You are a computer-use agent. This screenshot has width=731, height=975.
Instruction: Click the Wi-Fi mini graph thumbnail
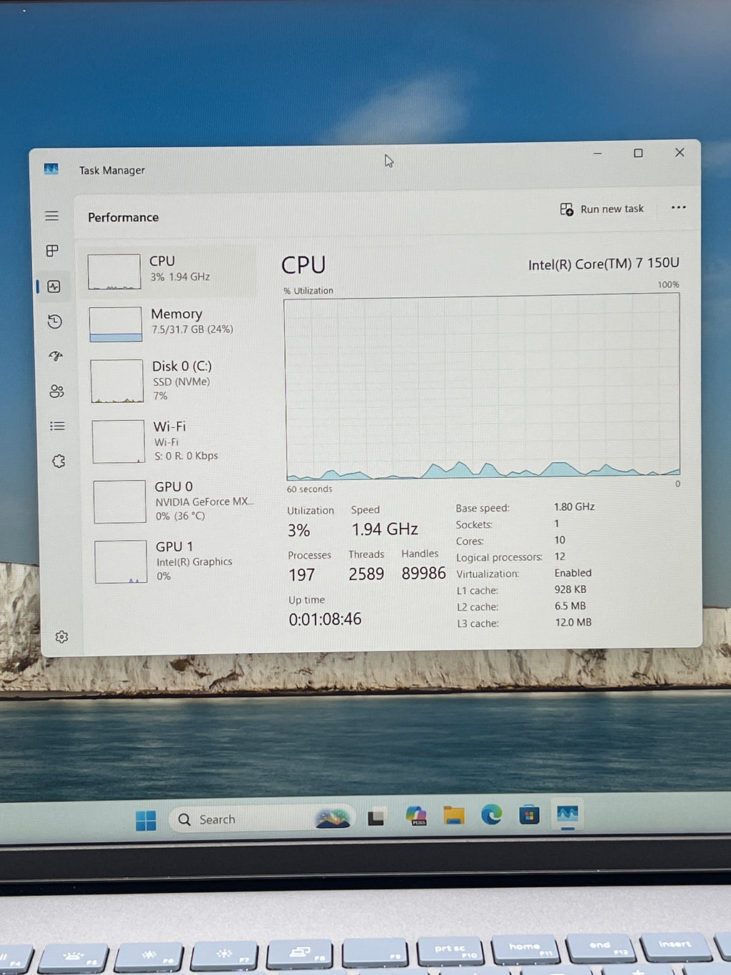pos(119,441)
